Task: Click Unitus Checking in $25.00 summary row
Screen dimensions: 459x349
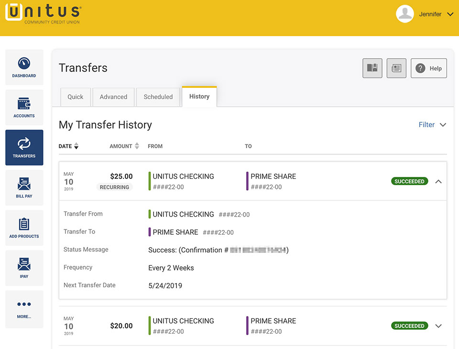Action: (183, 176)
